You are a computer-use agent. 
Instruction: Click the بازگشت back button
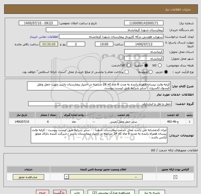tap(60, 192)
